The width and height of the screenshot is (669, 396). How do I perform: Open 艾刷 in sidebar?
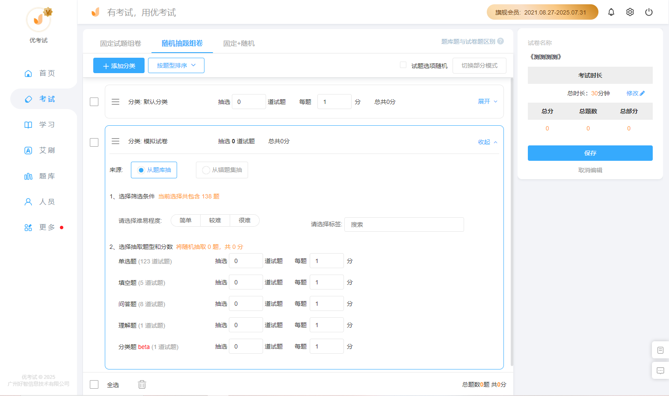pyautogui.click(x=40, y=150)
